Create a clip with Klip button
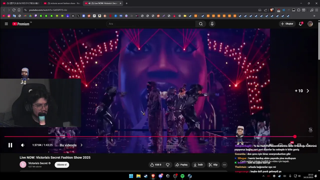Viewport: 320px width, 180px height. tap(213, 165)
